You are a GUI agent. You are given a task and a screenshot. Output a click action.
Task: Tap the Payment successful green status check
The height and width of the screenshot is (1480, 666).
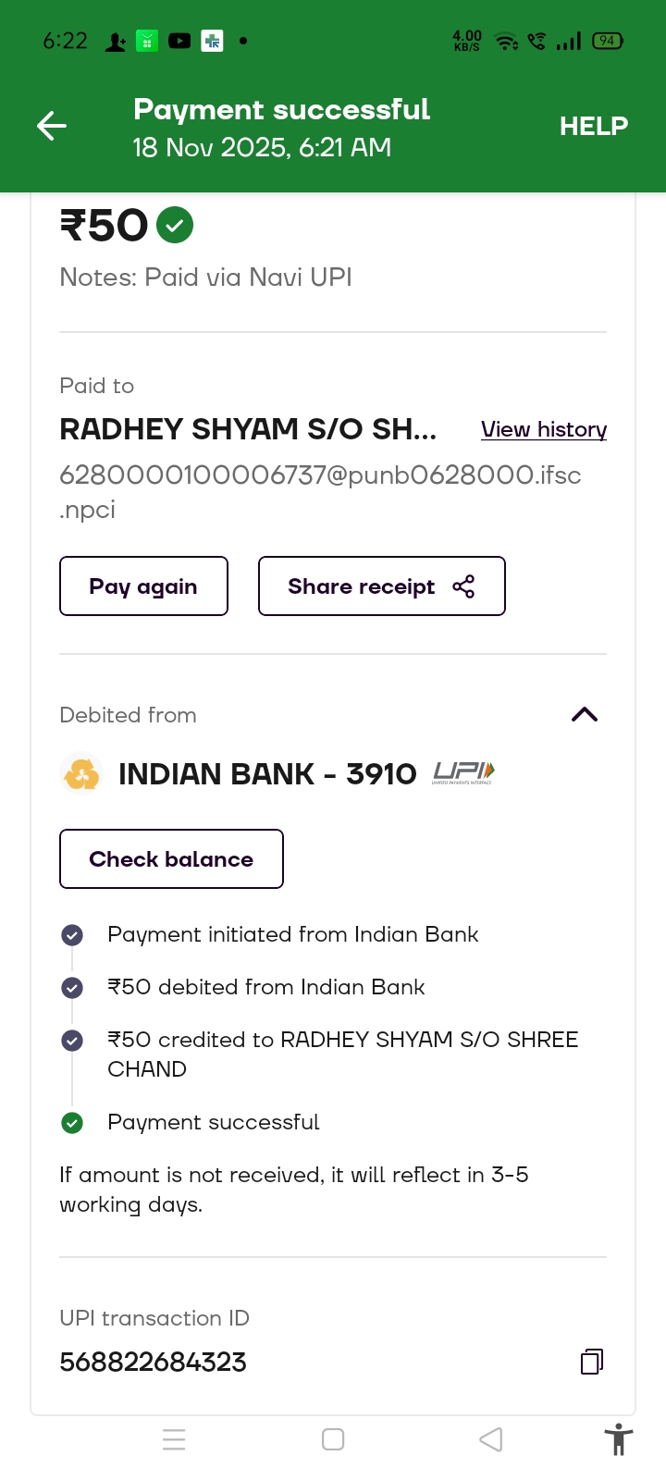click(72, 1122)
